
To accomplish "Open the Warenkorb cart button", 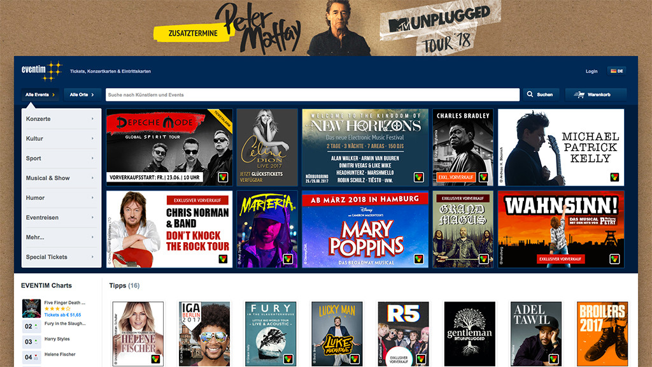I will pyautogui.click(x=595, y=94).
